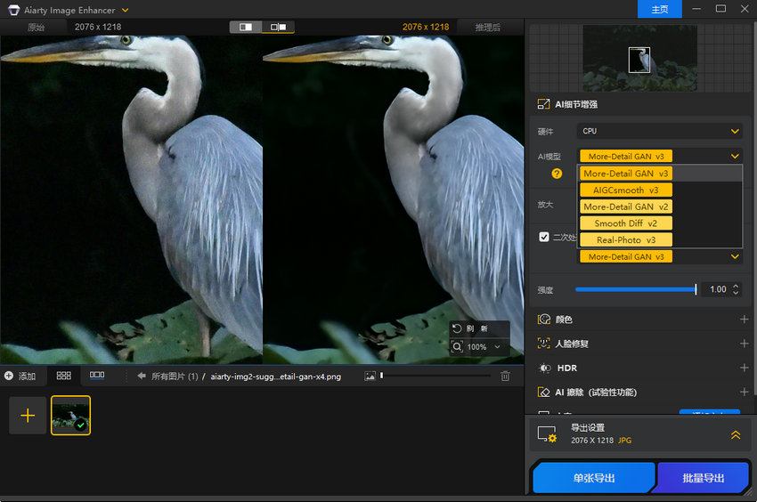
Task: Toggle the 二次处理 second-pass checkbox
Action: click(x=544, y=237)
